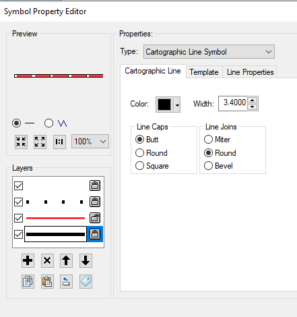Toggle the lock on the top blank layer
This screenshot has height=317, width=297.
(x=95, y=185)
